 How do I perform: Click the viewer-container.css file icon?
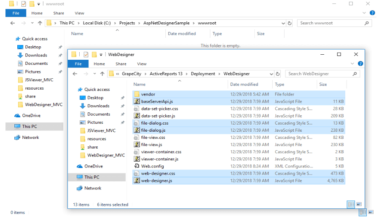click(136, 152)
